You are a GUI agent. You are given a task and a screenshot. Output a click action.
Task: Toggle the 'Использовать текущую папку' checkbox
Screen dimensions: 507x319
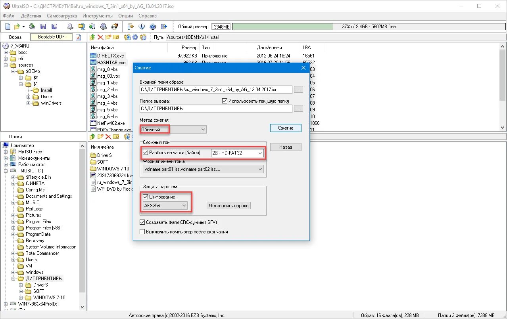coord(225,101)
